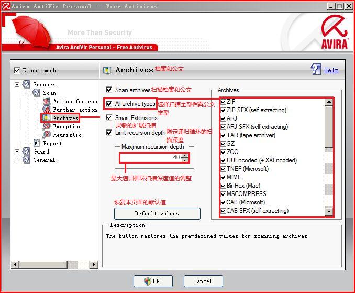Increase maximum recursion depth value
This screenshot has height=293, width=355.
point(185,155)
